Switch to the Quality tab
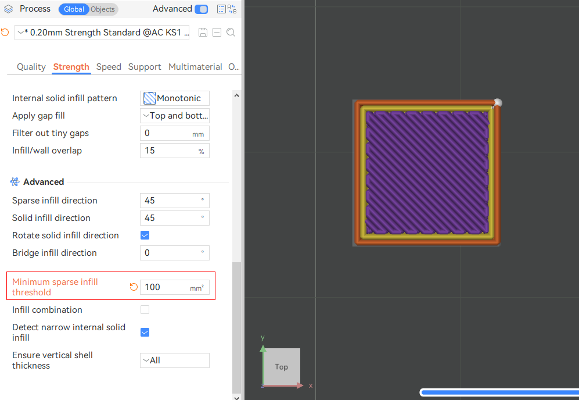This screenshot has height=400, width=579. 31,67
